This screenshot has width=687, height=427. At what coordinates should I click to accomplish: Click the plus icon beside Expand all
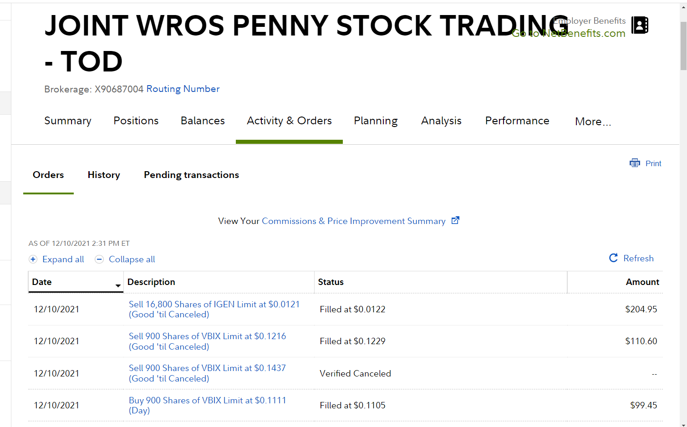point(33,259)
